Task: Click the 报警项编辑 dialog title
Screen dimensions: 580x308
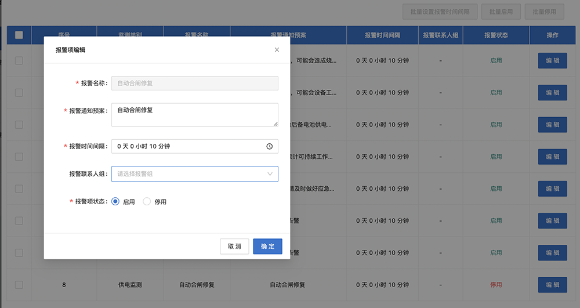Action: (x=70, y=50)
